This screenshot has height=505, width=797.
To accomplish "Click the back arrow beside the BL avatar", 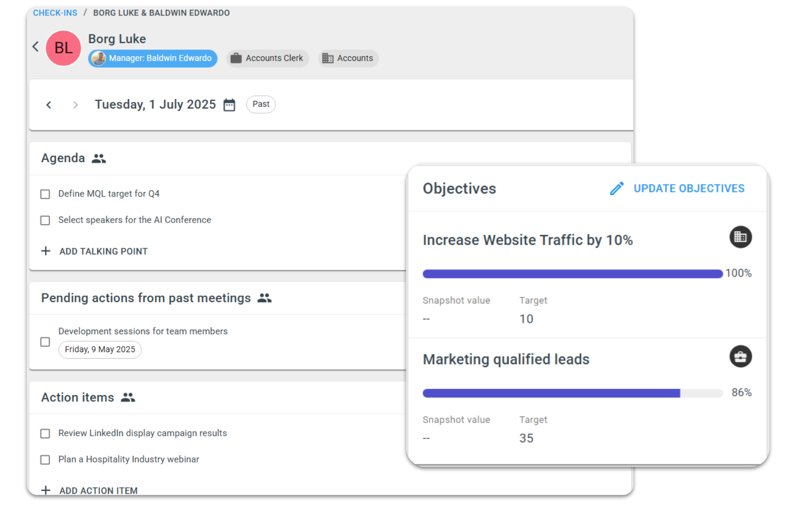I will tap(36, 47).
